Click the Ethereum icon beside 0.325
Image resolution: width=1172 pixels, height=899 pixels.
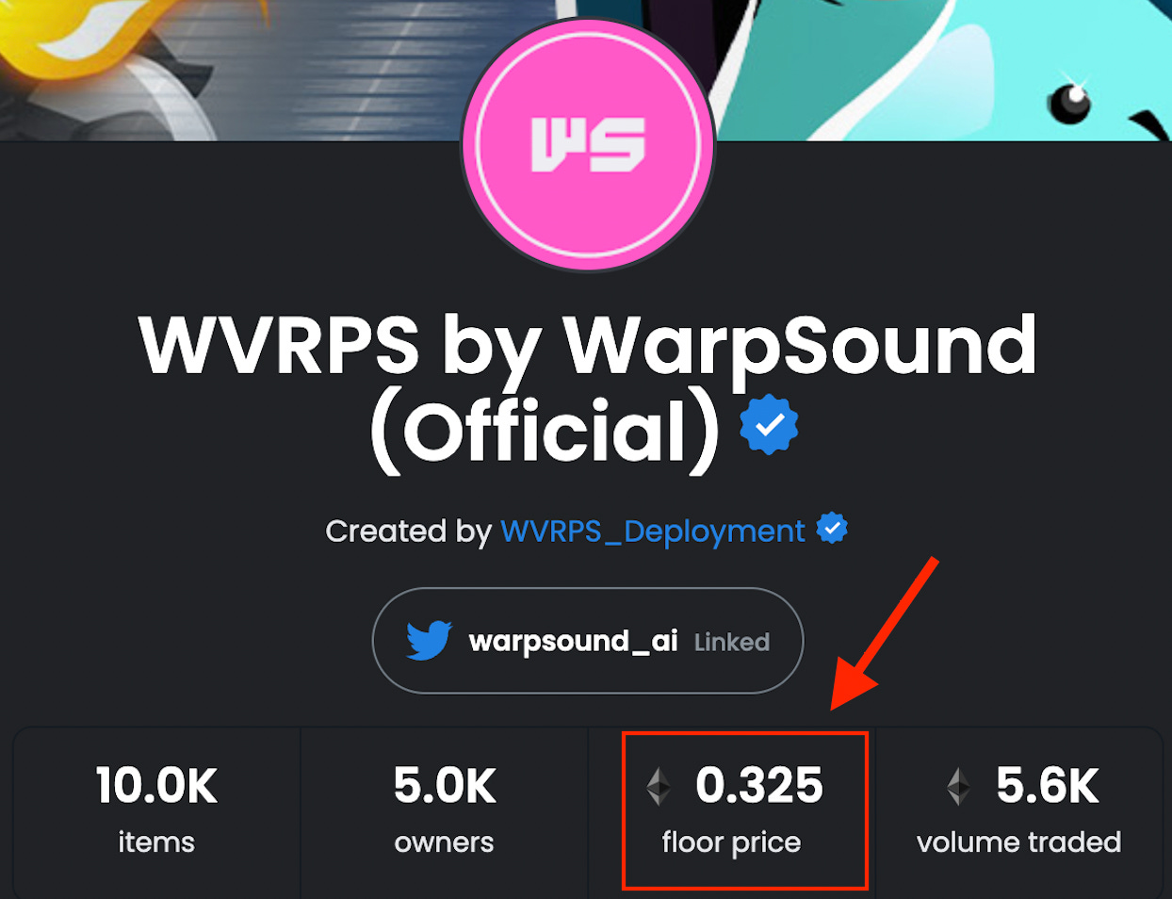(659, 787)
